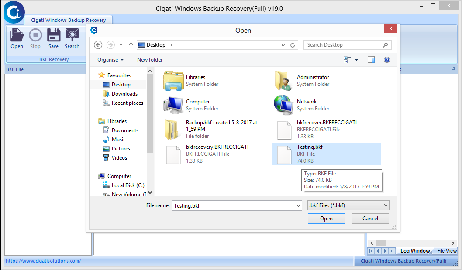
Task: Click the Cigati logo icon
Action: pos(14,12)
